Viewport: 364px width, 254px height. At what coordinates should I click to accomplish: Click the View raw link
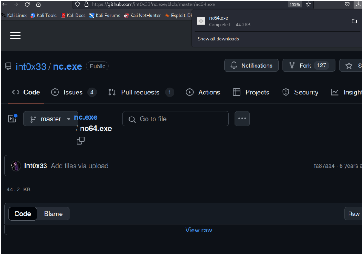(198, 230)
